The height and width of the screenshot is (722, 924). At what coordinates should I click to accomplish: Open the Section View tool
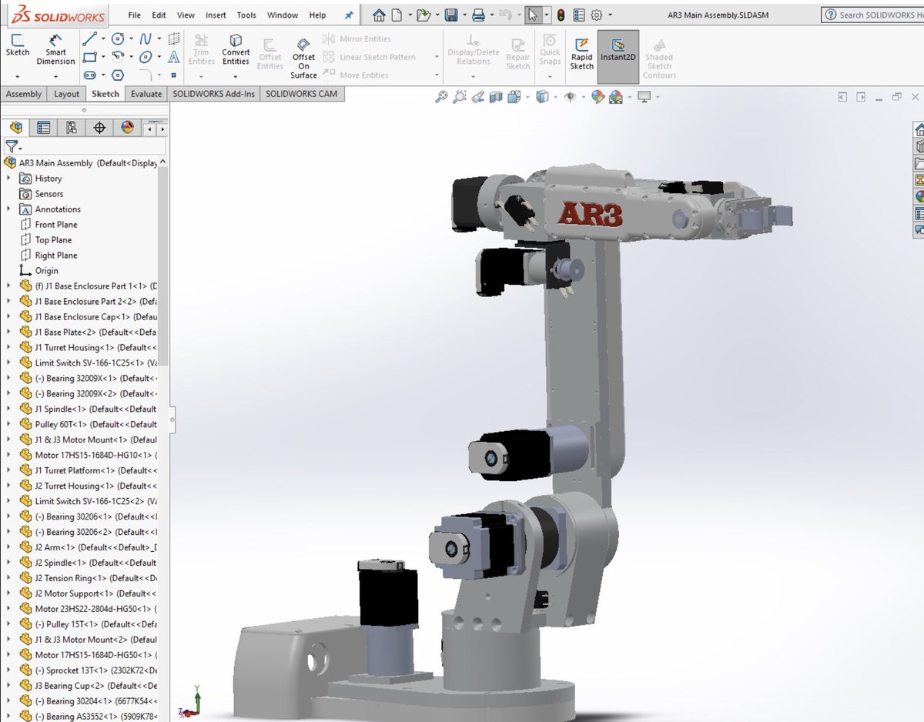point(496,97)
